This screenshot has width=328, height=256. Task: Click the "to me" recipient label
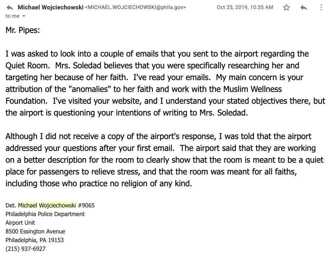point(12,16)
